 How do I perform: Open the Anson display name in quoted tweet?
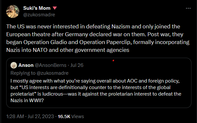[26, 65]
